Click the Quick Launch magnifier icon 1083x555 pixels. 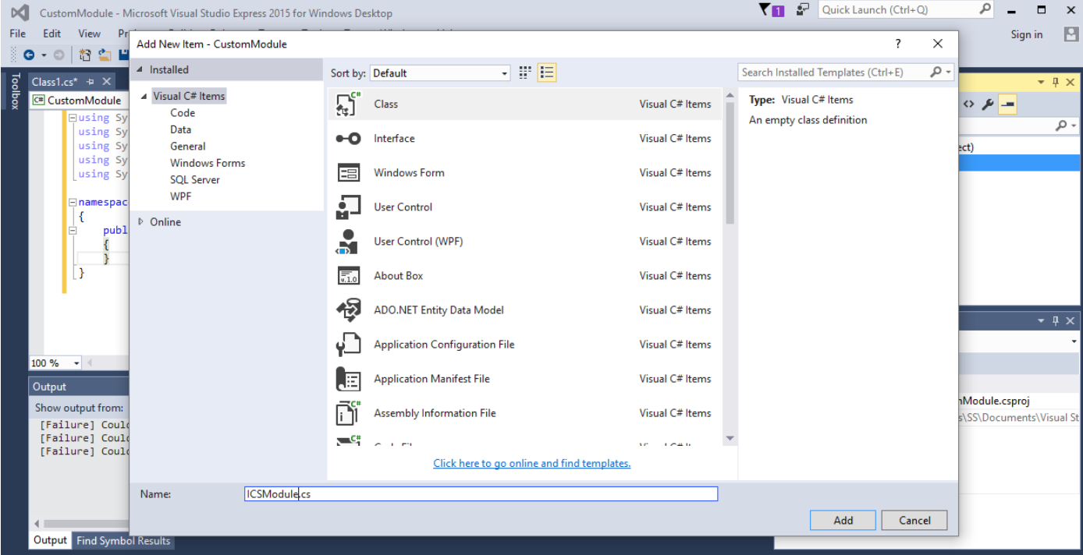tap(985, 9)
